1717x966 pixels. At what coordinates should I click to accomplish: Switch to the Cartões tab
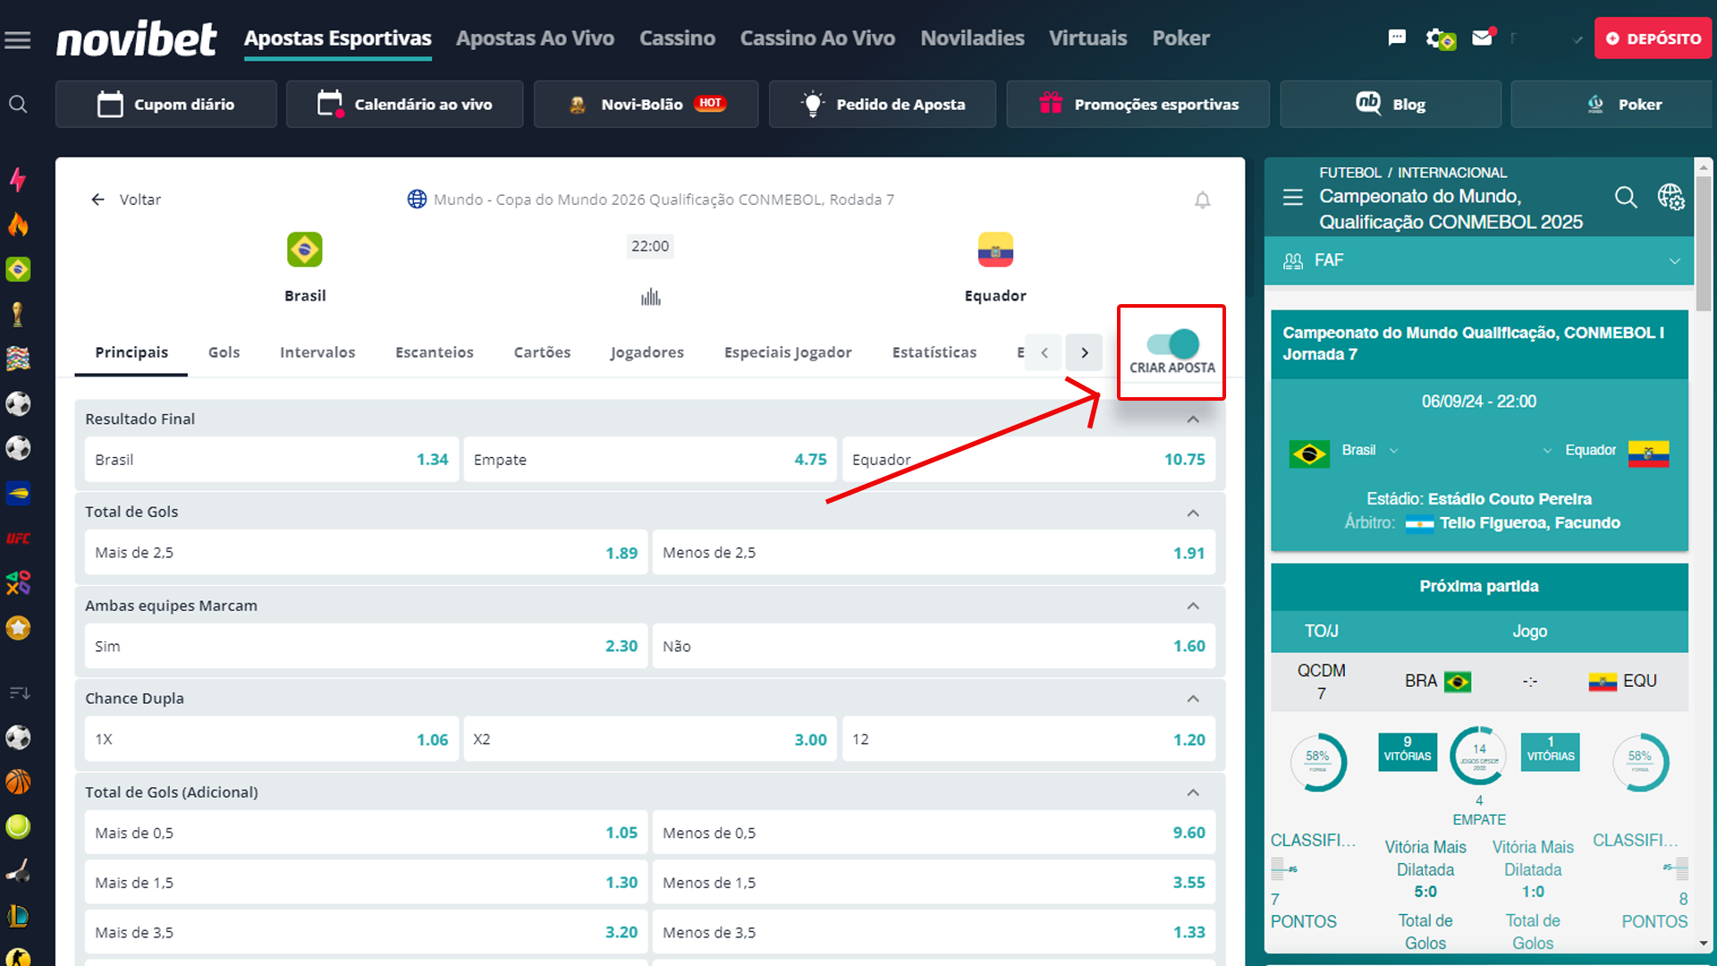coord(542,352)
